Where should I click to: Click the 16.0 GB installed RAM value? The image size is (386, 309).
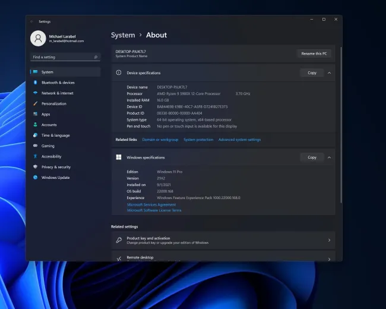coord(163,100)
